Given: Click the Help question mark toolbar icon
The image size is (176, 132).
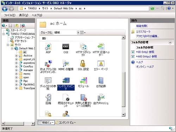Looking at the screenshot, I should pyautogui.click(x=169, y=8).
